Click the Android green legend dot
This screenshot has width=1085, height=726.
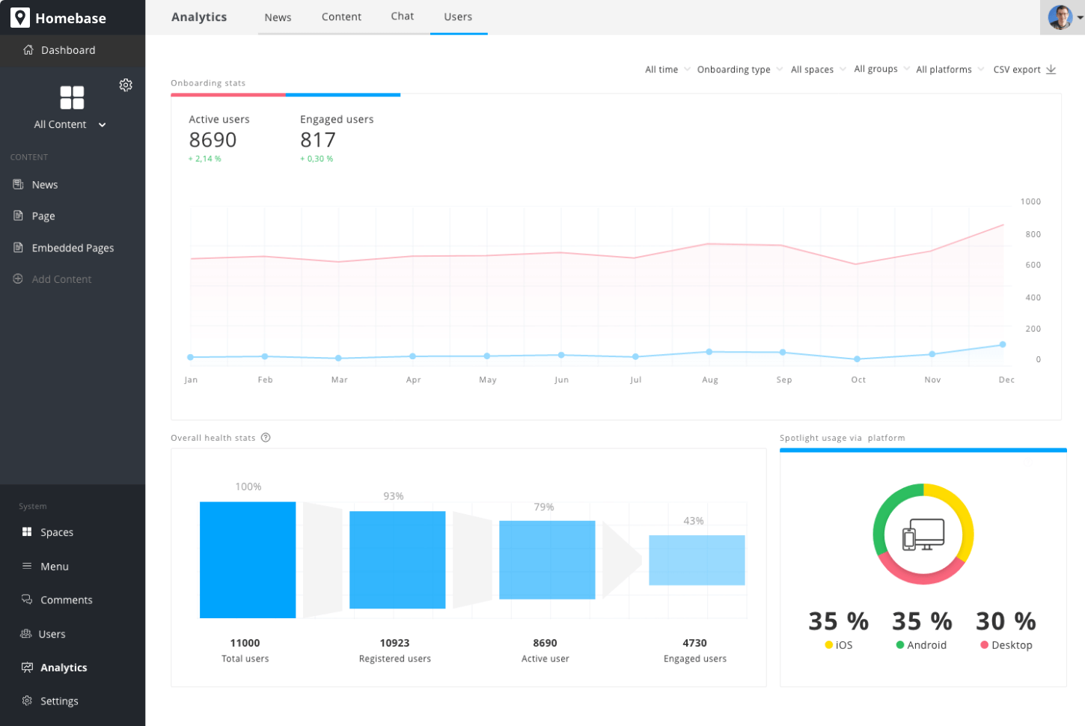(x=900, y=645)
